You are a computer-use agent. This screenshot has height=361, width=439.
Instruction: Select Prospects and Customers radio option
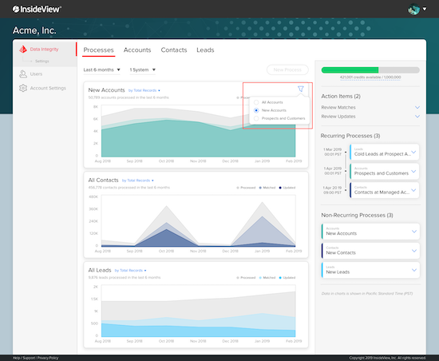(256, 118)
